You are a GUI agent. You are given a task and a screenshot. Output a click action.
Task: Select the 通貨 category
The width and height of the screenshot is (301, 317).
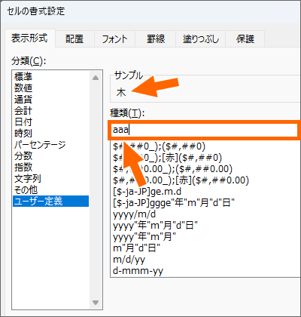50,99
